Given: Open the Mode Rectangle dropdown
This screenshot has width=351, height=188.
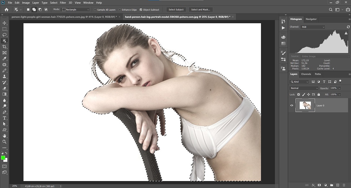Looking at the screenshot, I should click(x=75, y=10).
